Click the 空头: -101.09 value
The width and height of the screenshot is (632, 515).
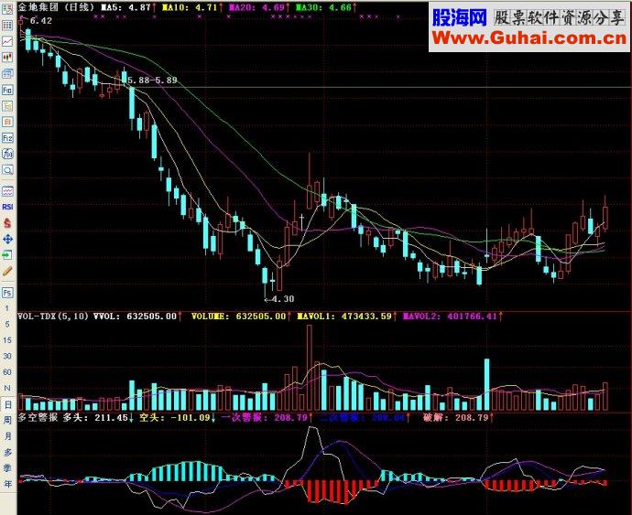(x=175, y=417)
